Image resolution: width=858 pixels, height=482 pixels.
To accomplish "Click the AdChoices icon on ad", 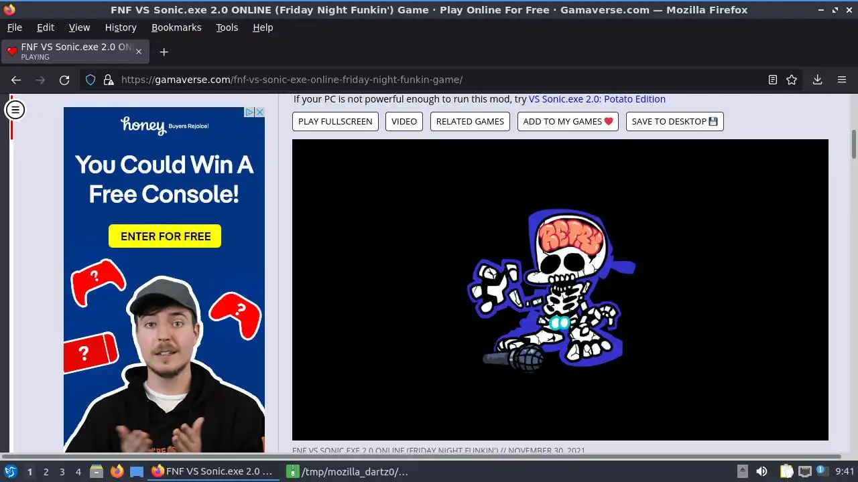I will (x=249, y=112).
